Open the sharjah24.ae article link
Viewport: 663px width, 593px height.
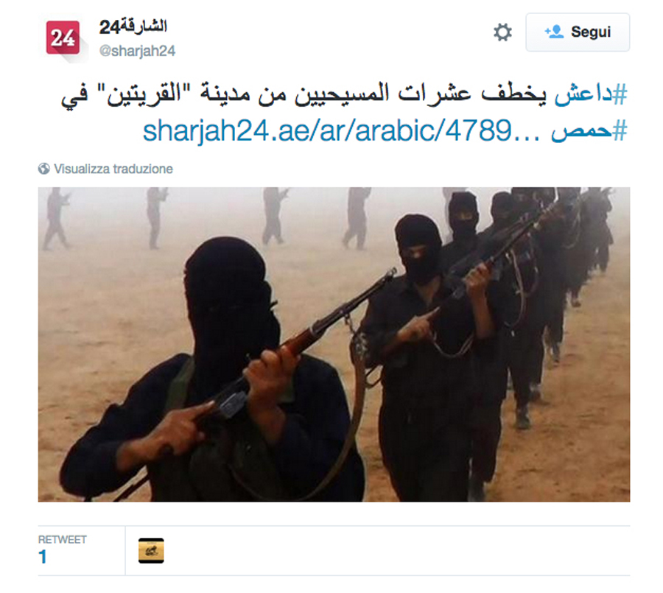coord(341,131)
